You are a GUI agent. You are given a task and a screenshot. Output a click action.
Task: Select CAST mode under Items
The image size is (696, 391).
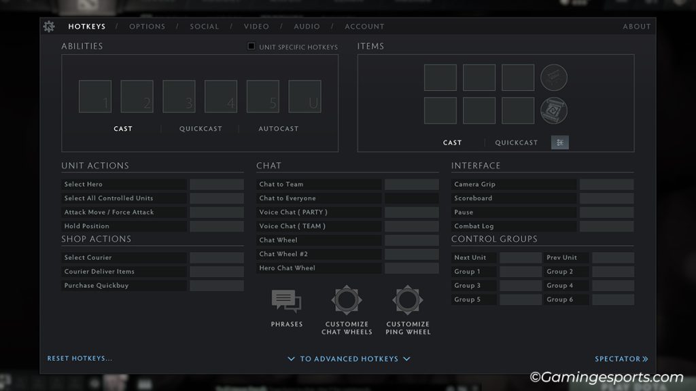point(452,143)
